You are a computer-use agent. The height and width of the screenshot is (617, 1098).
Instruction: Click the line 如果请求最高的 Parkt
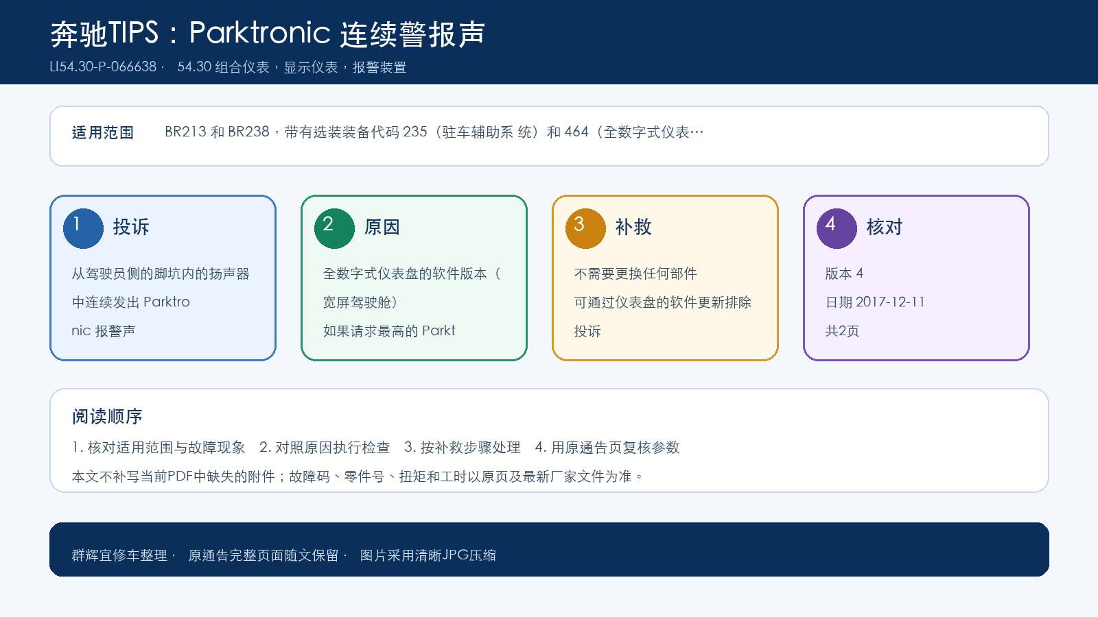(389, 331)
